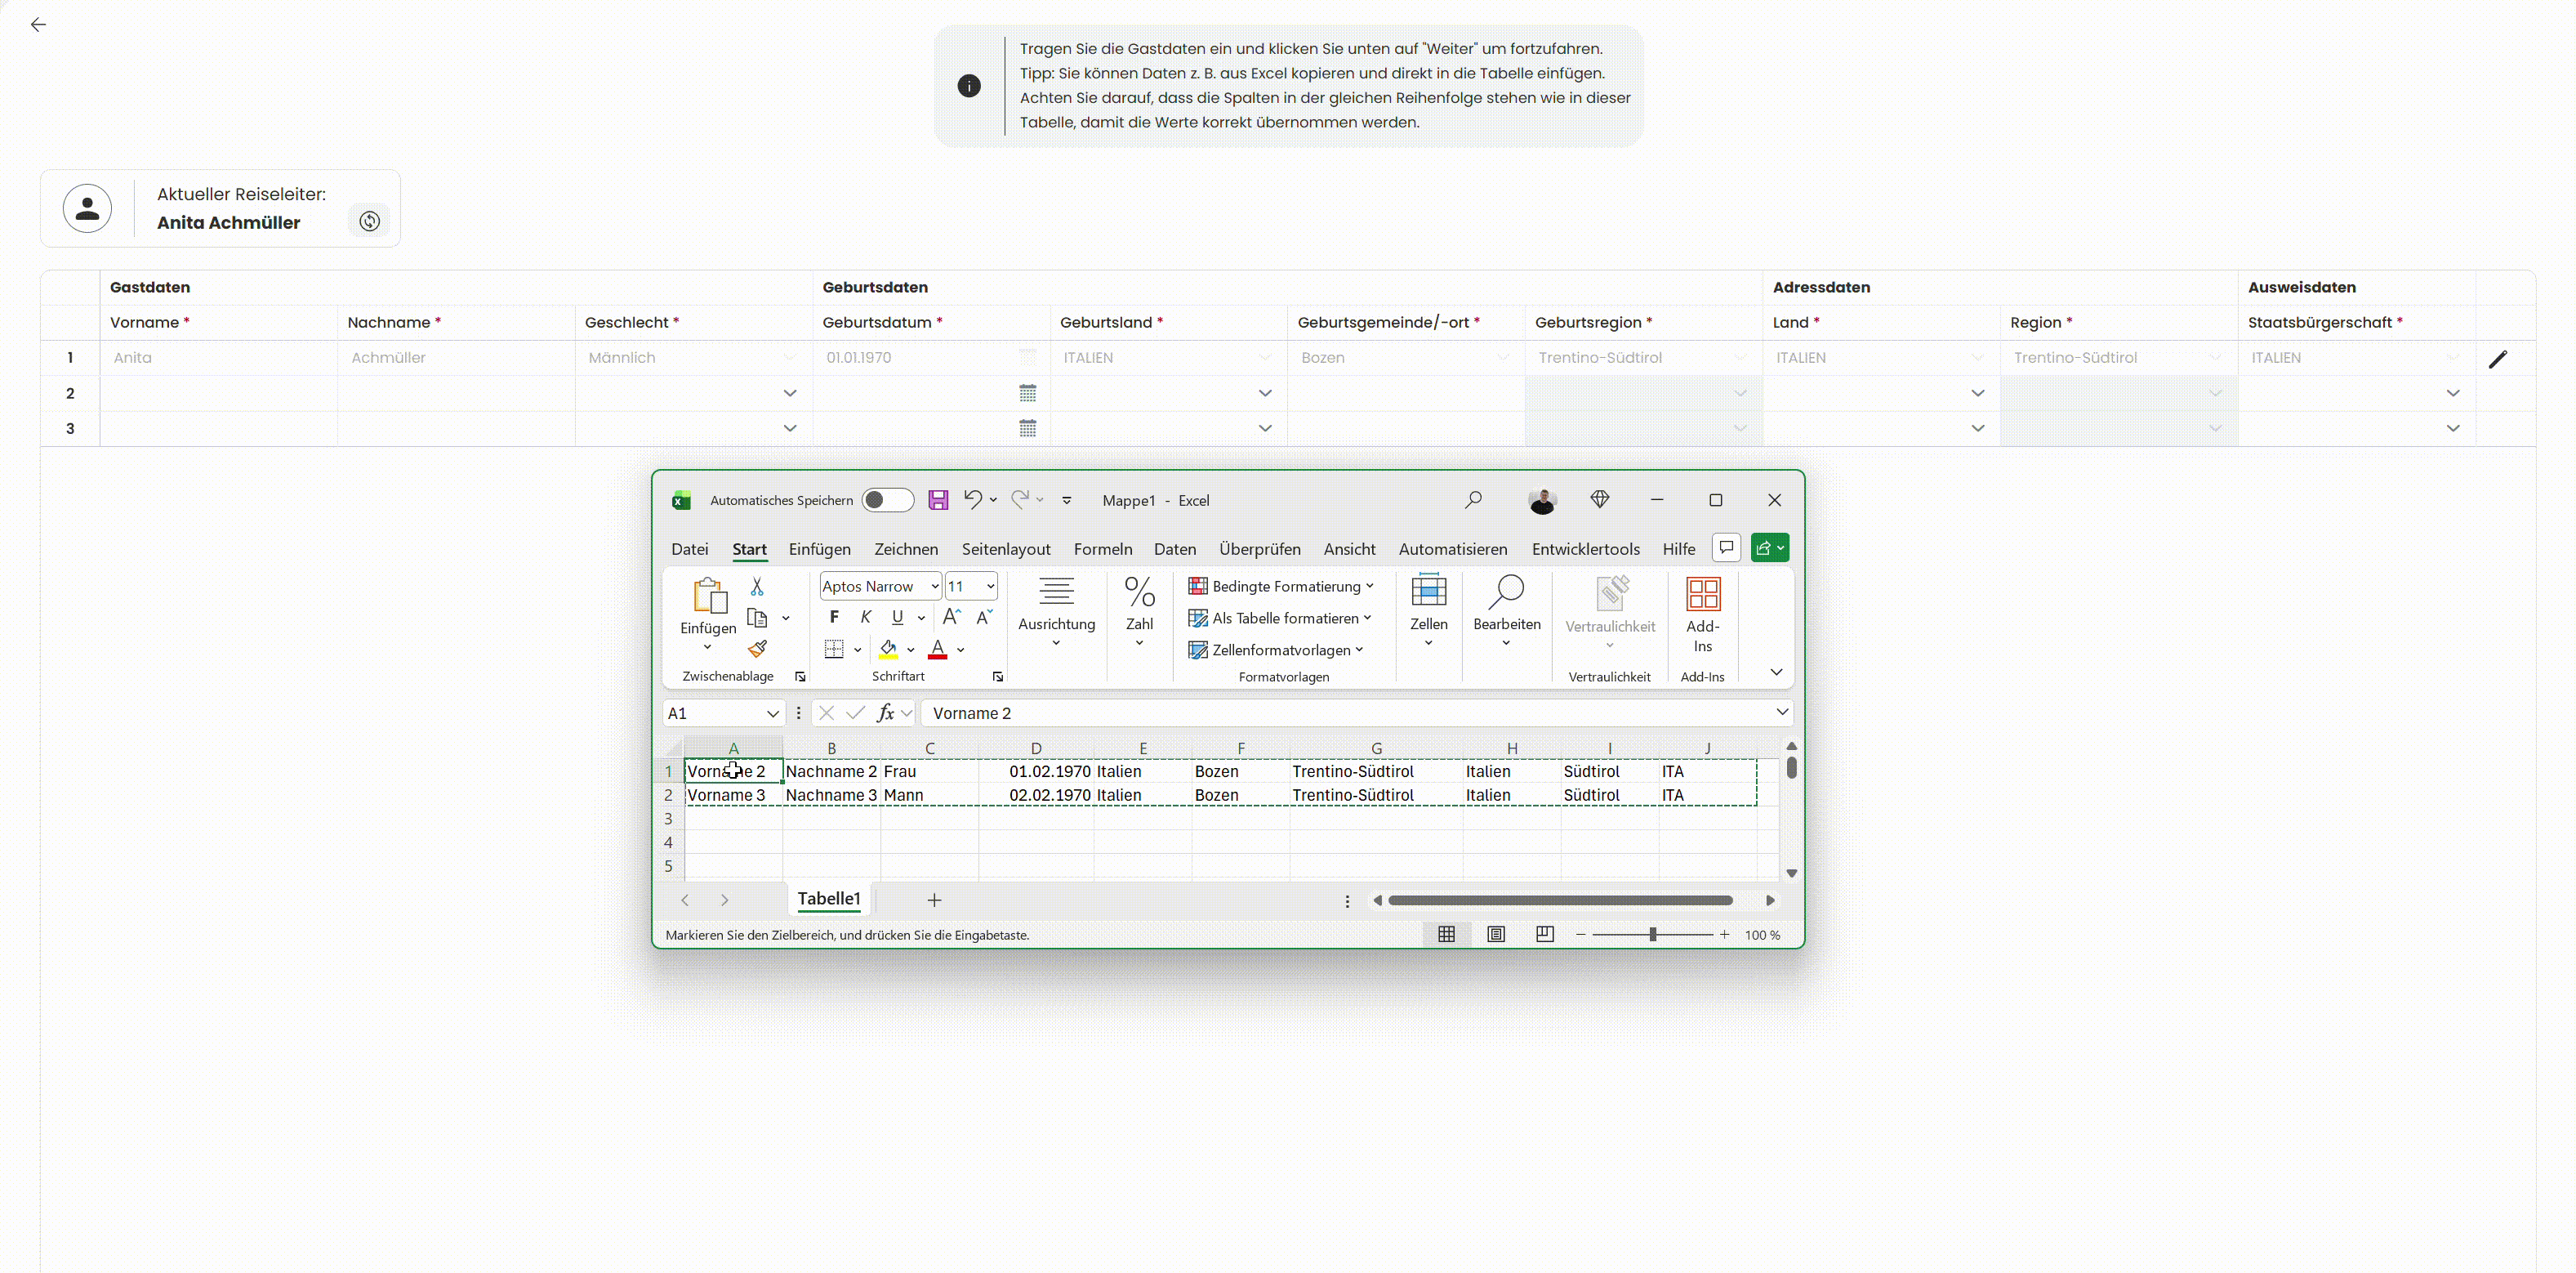The width and height of the screenshot is (2576, 1273).
Task: Toggle italic formatting K button
Action: [x=865, y=618]
